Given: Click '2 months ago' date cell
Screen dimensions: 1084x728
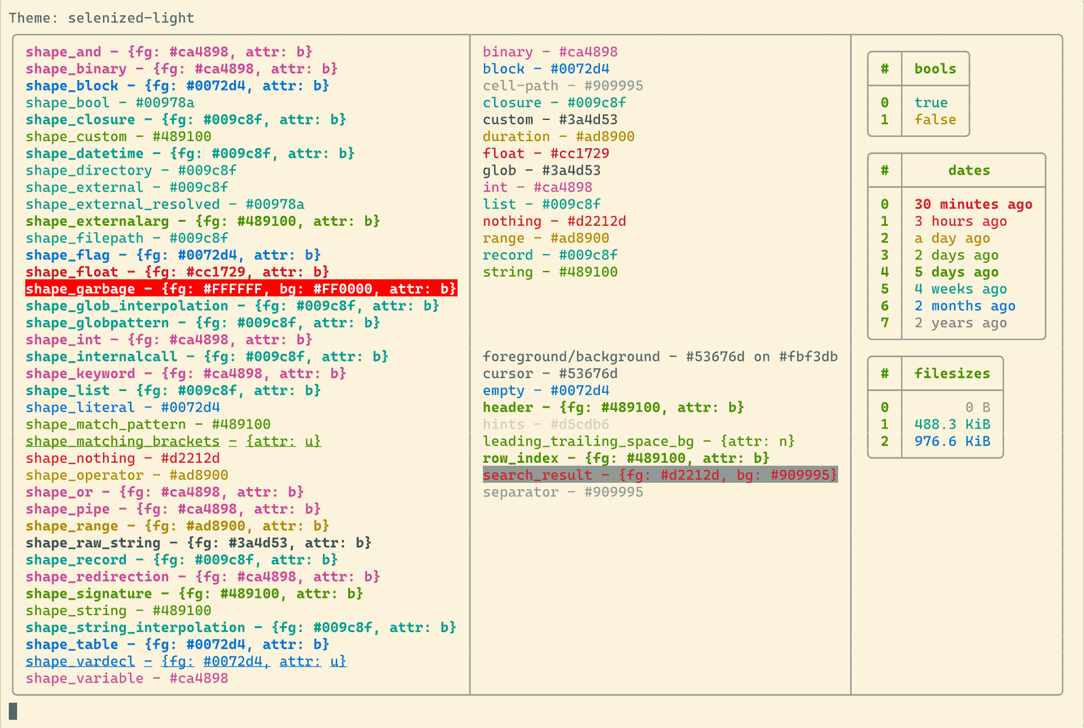Looking at the screenshot, I should click(965, 306).
